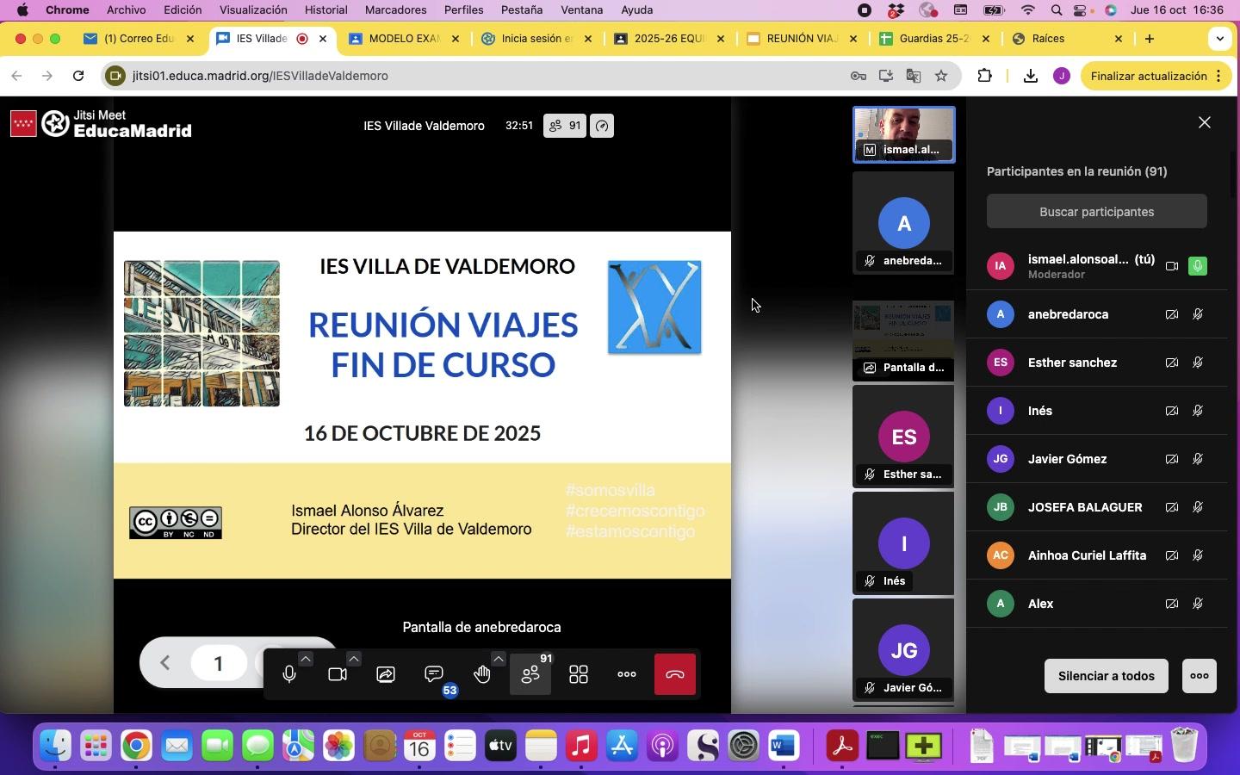Toggle the camera in the meeting toolbar
Viewport: 1240px width, 775px height.
coord(338,674)
